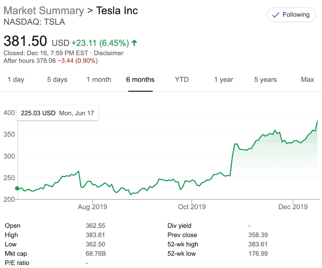Click the Tesla Inc title
Viewport: 322px width, 268px height.
click(117, 11)
